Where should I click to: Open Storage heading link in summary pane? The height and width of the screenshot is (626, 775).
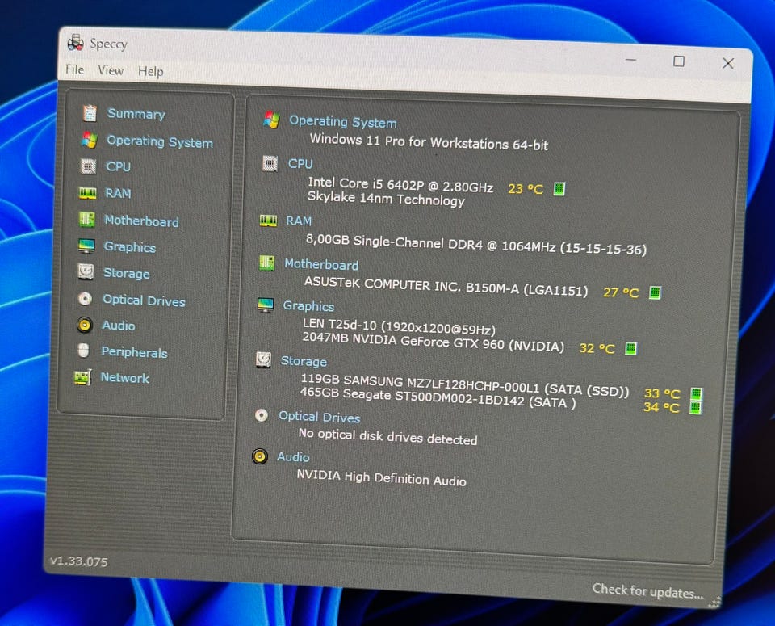(x=304, y=361)
